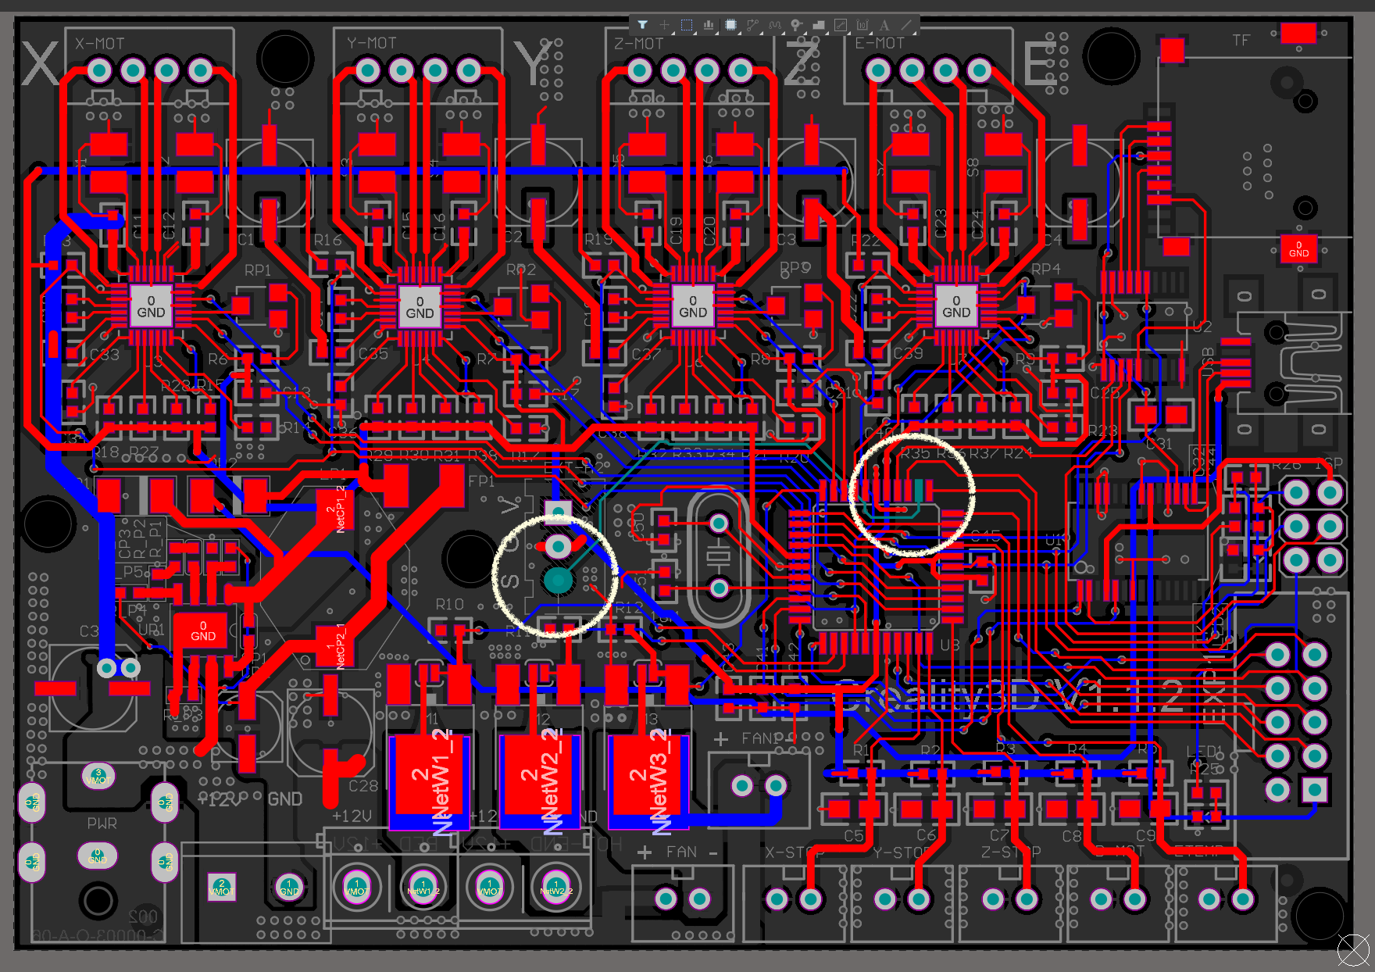The width and height of the screenshot is (1375, 972).
Task: Choose the Place Component chip icon
Action: 730,25
